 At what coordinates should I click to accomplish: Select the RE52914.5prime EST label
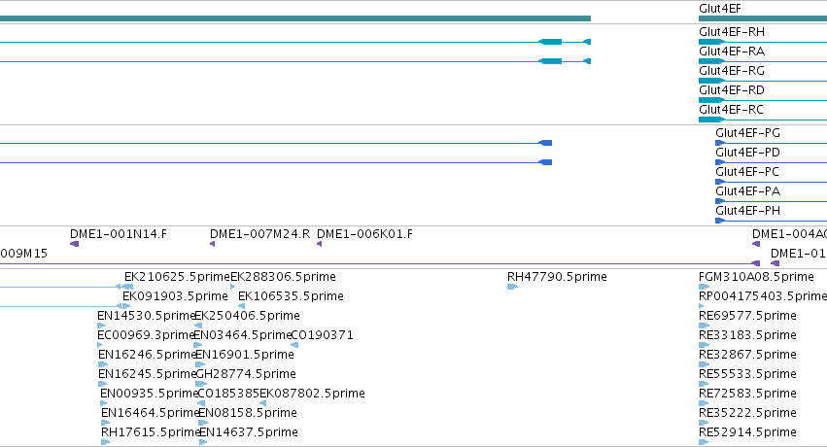(x=747, y=433)
